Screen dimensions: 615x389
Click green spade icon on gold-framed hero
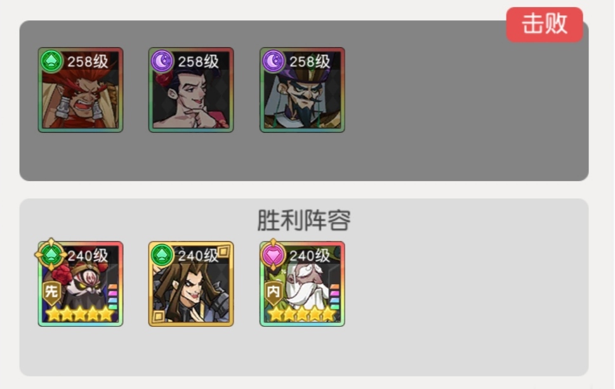click(162, 255)
